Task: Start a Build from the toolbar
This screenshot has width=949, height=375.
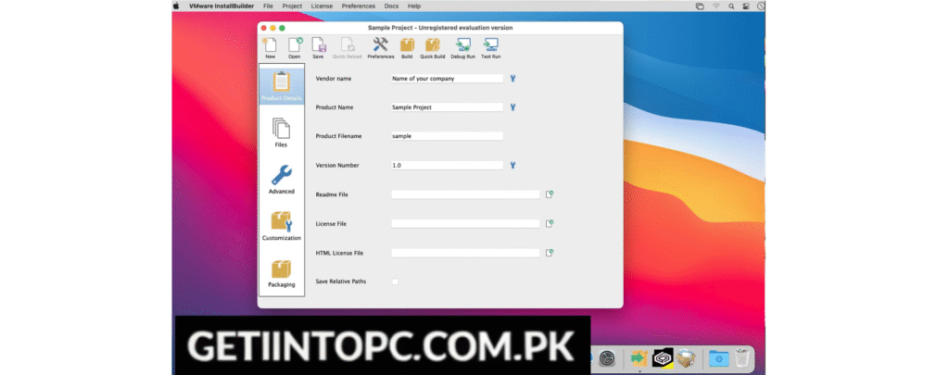Action: [407, 48]
